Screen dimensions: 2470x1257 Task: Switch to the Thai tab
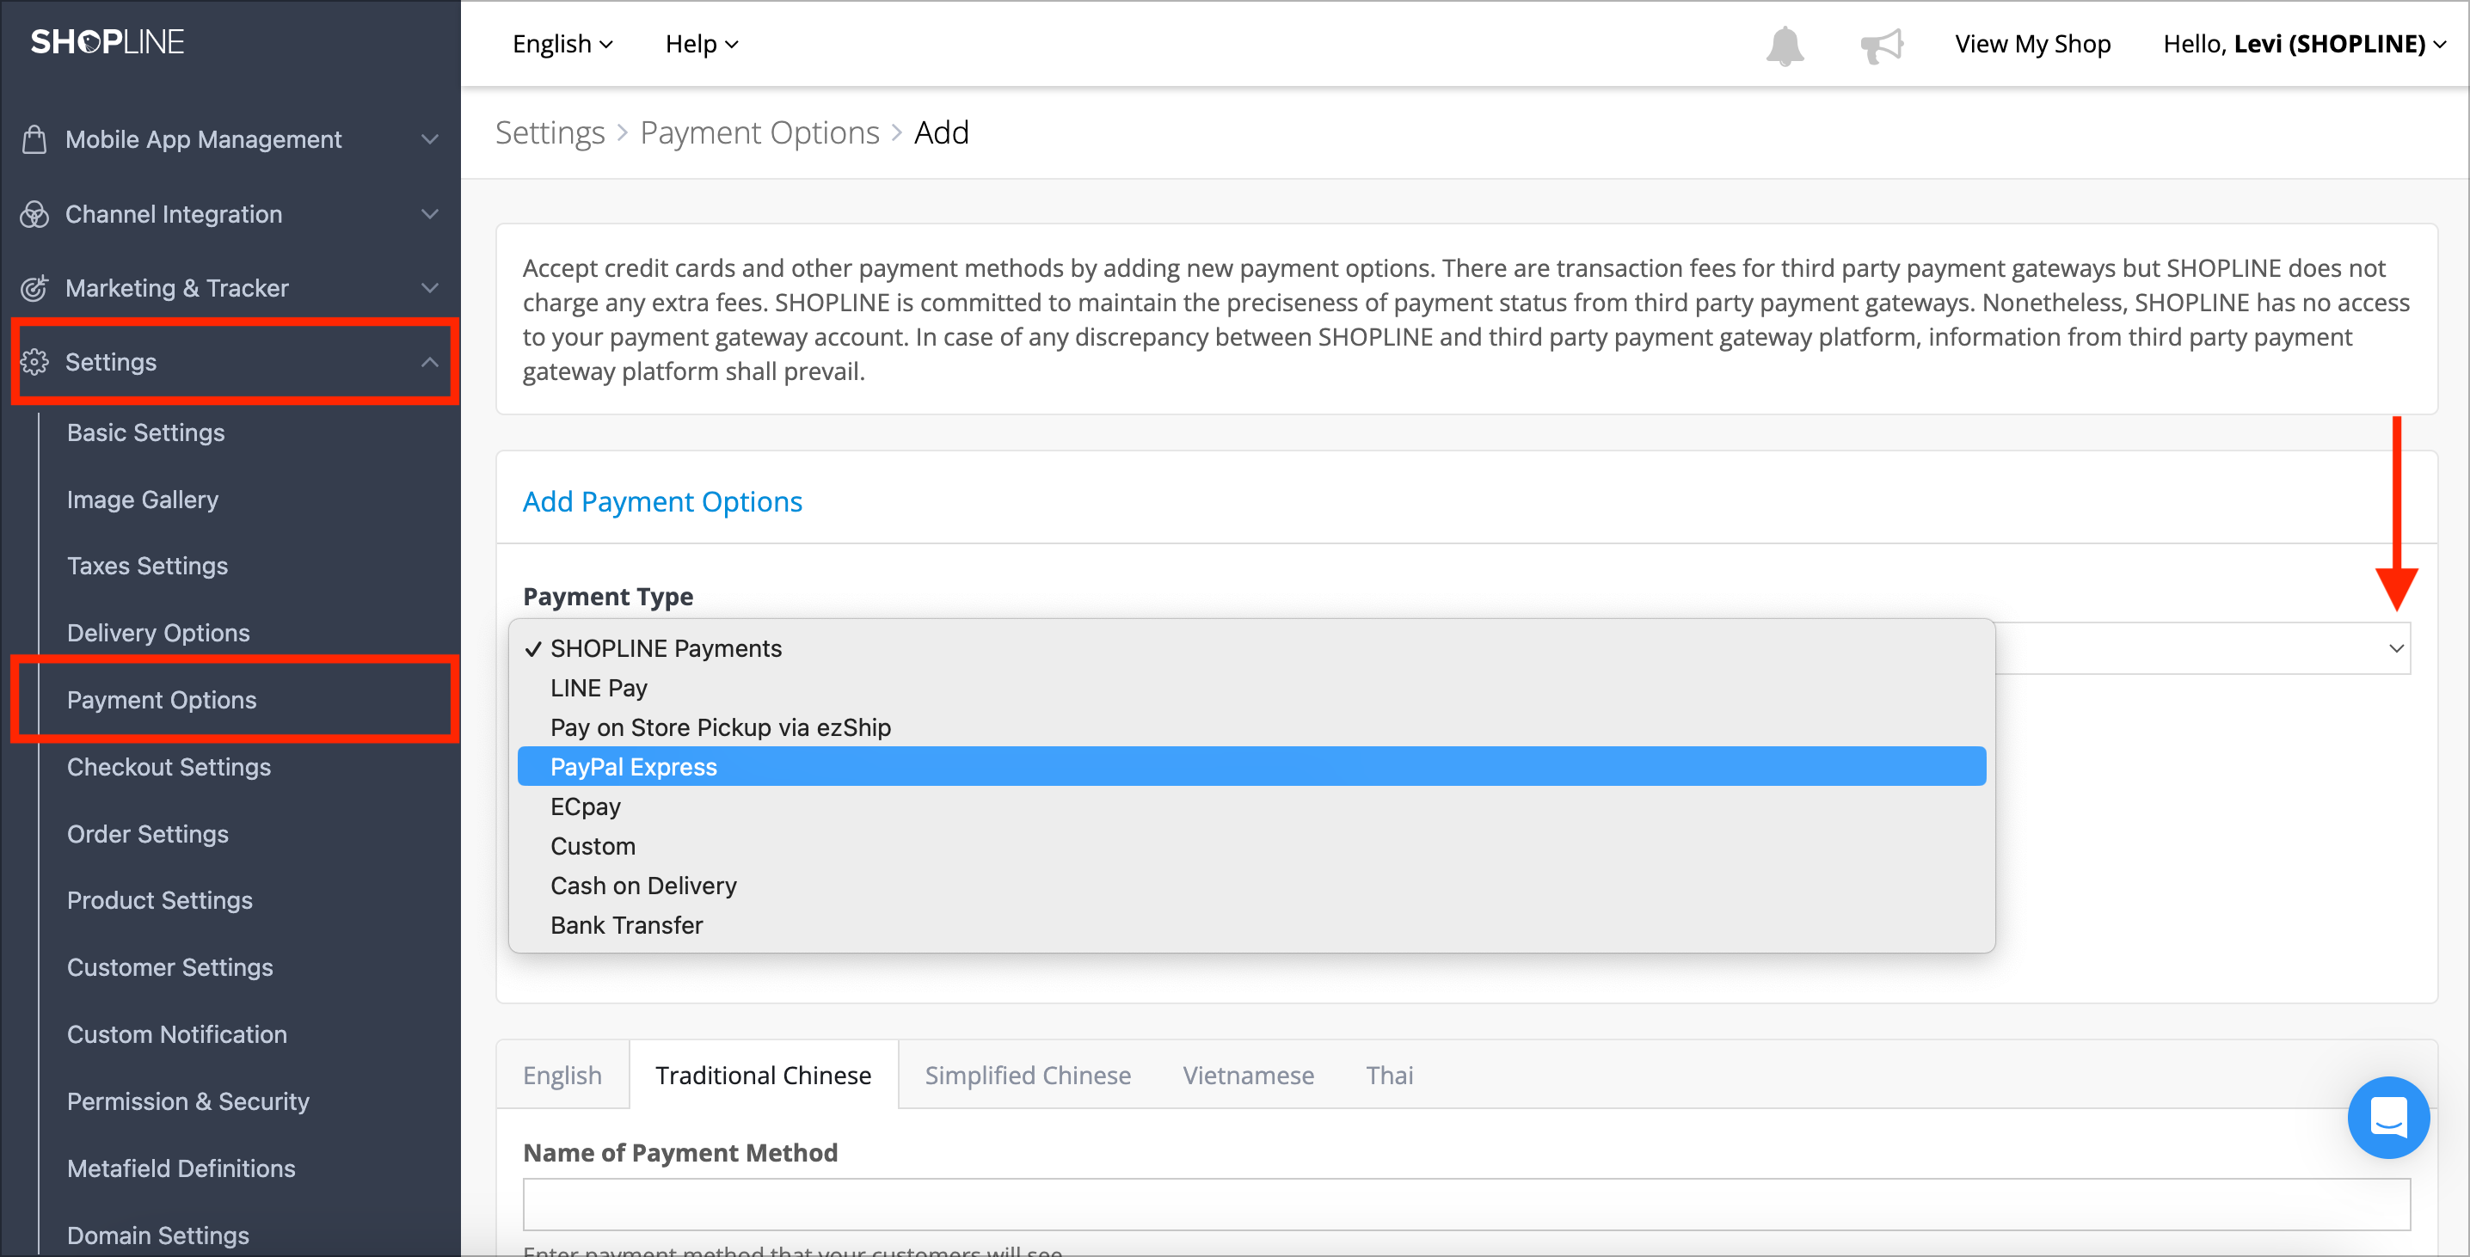[x=1390, y=1075]
